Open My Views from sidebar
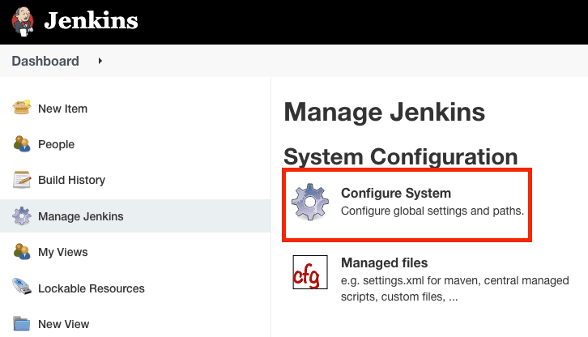The width and height of the screenshot is (588, 337). [63, 252]
